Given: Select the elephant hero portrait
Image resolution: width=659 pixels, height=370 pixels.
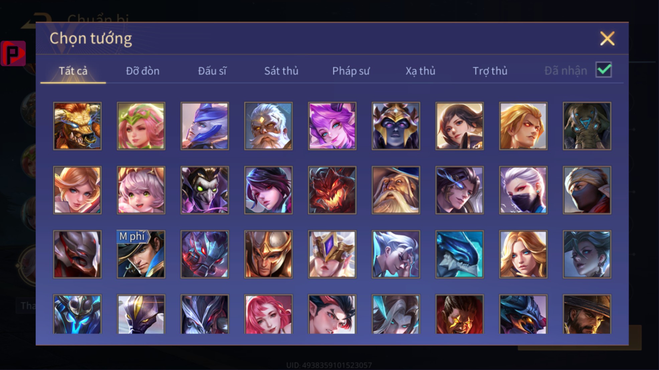Looking at the screenshot, I should tap(587, 126).
